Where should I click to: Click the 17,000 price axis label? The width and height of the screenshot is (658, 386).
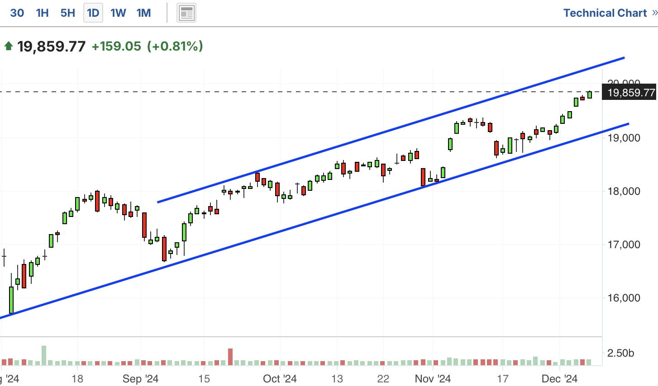coord(624,245)
